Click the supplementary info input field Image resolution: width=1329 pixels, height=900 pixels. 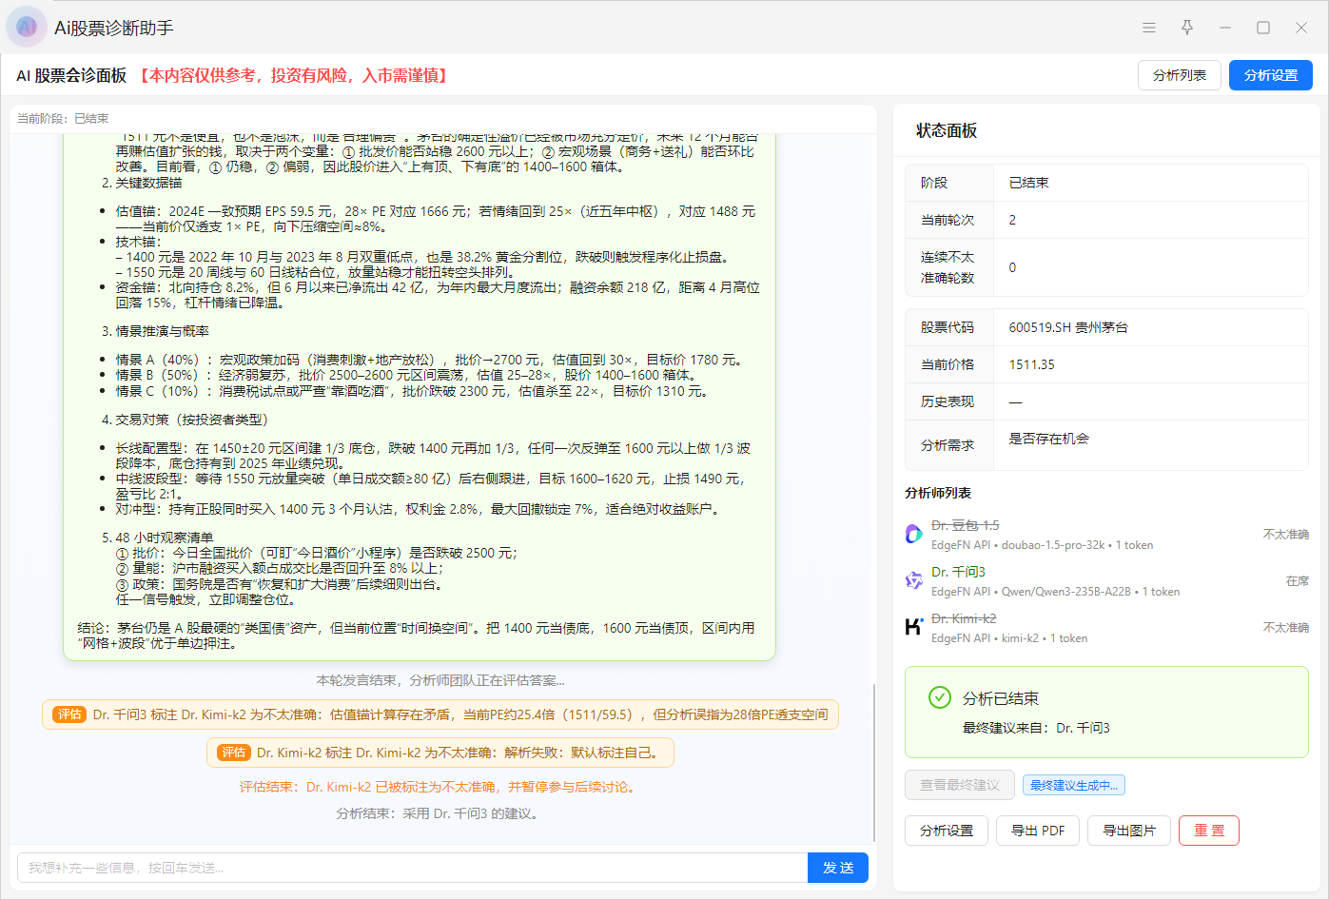[412, 868]
